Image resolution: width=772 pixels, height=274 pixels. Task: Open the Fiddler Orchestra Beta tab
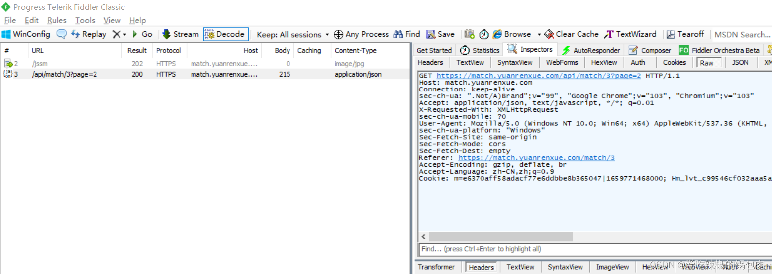point(719,50)
